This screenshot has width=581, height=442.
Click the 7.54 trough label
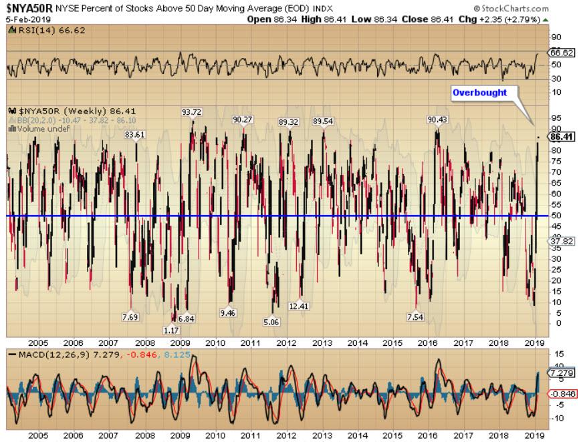click(415, 317)
